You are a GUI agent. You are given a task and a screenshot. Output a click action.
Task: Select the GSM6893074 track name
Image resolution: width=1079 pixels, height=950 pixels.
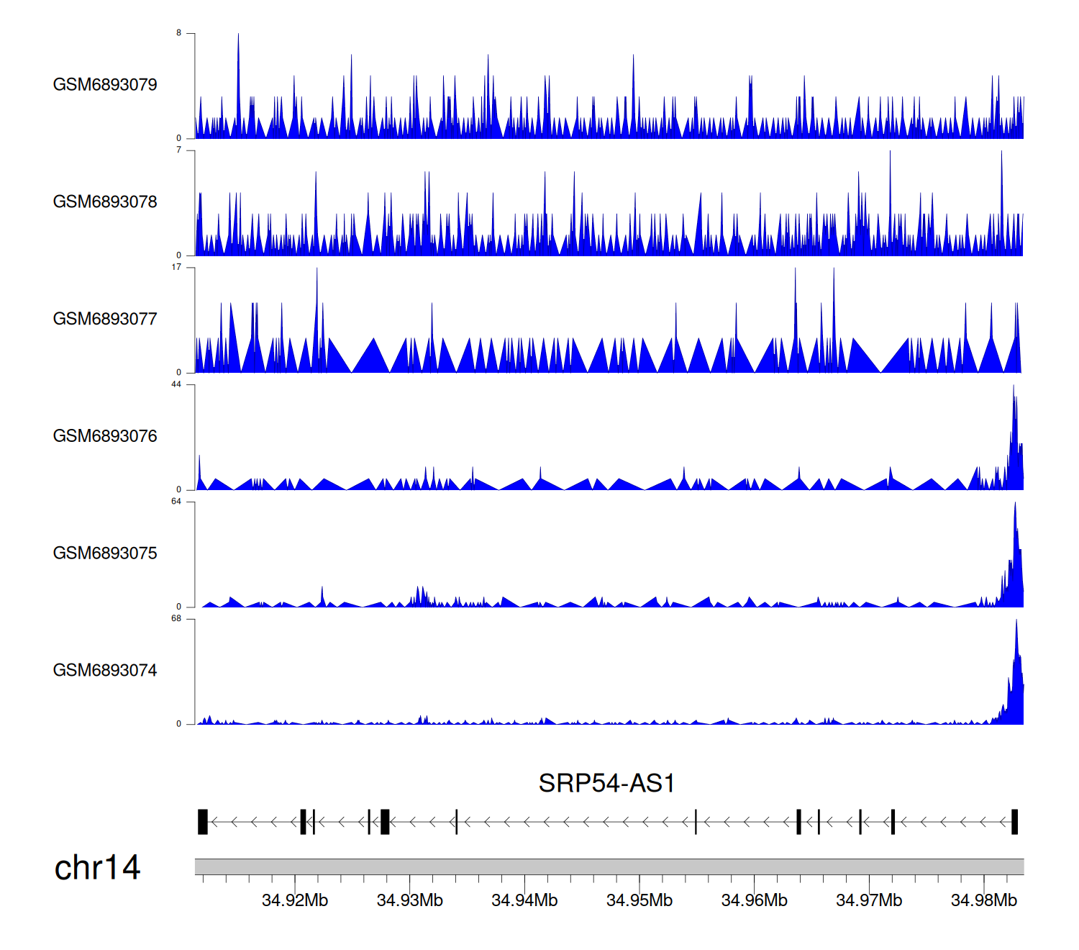pos(105,671)
